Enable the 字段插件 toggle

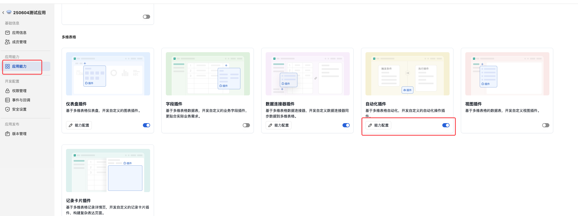click(x=246, y=125)
